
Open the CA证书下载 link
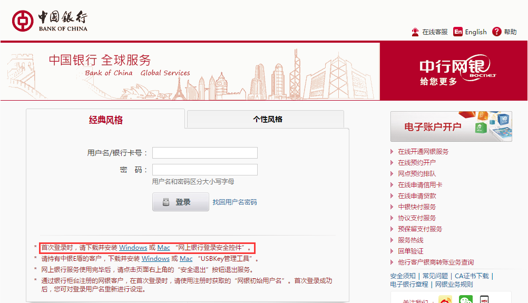[472, 276]
